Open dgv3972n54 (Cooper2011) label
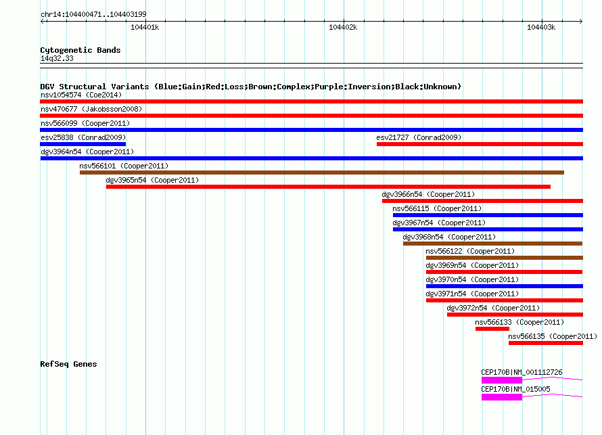The image size is (602, 435). [493, 308]
